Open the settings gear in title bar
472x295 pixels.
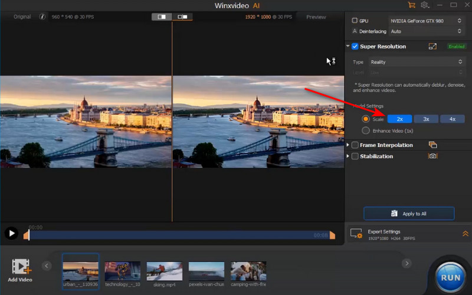[x=424, y=5]
